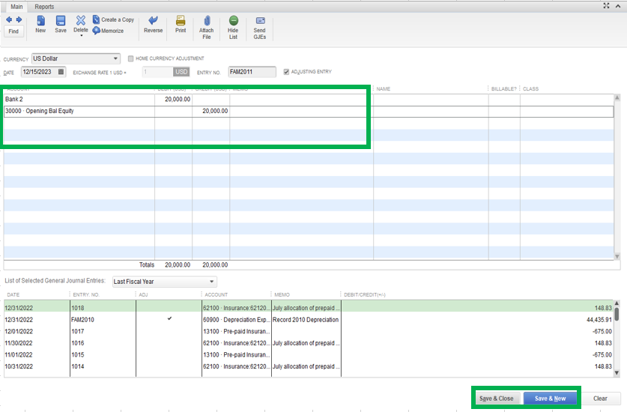
Task: Click the 60900 Depreciation Exp account cell
Action: pos(236,320)
